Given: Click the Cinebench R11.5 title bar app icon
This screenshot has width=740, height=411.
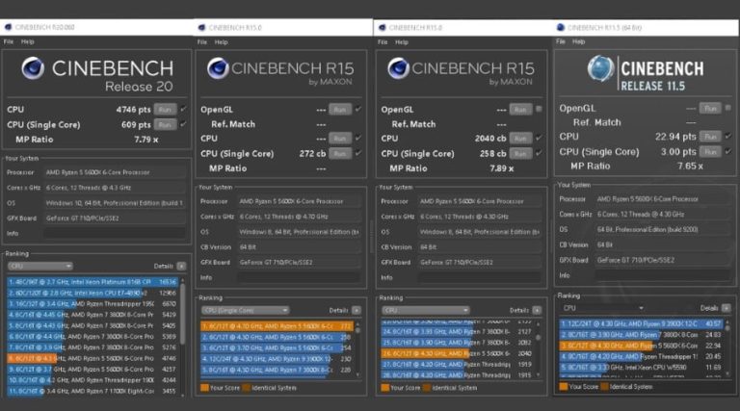Looking at the screenshot, I should (562, 28).
